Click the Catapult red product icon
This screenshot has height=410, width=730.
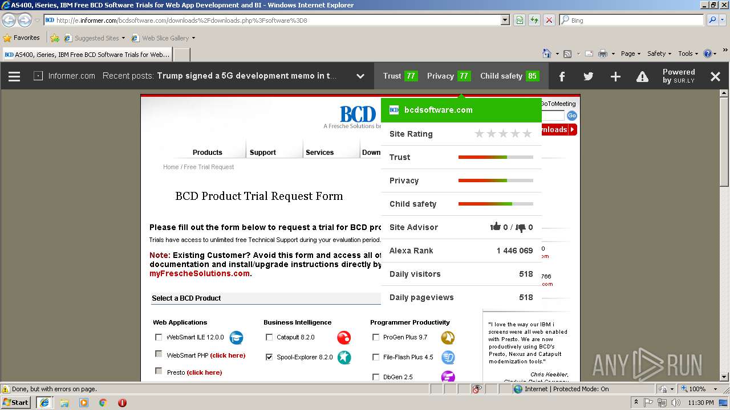(344, 338)
